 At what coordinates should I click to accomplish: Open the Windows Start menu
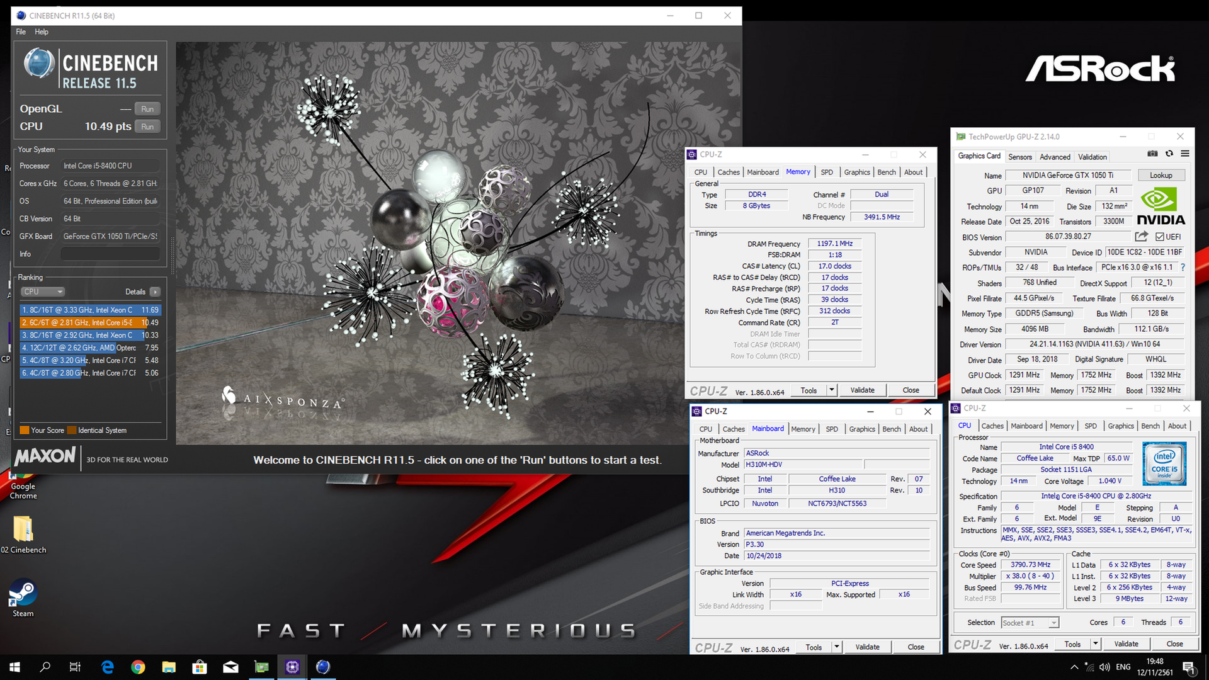pos(14,667)
